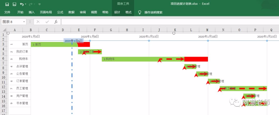This screenshot has width=279, height=115.
Task: Click the lightbulb Tell Me icon
Action: (x=140, y=12)
